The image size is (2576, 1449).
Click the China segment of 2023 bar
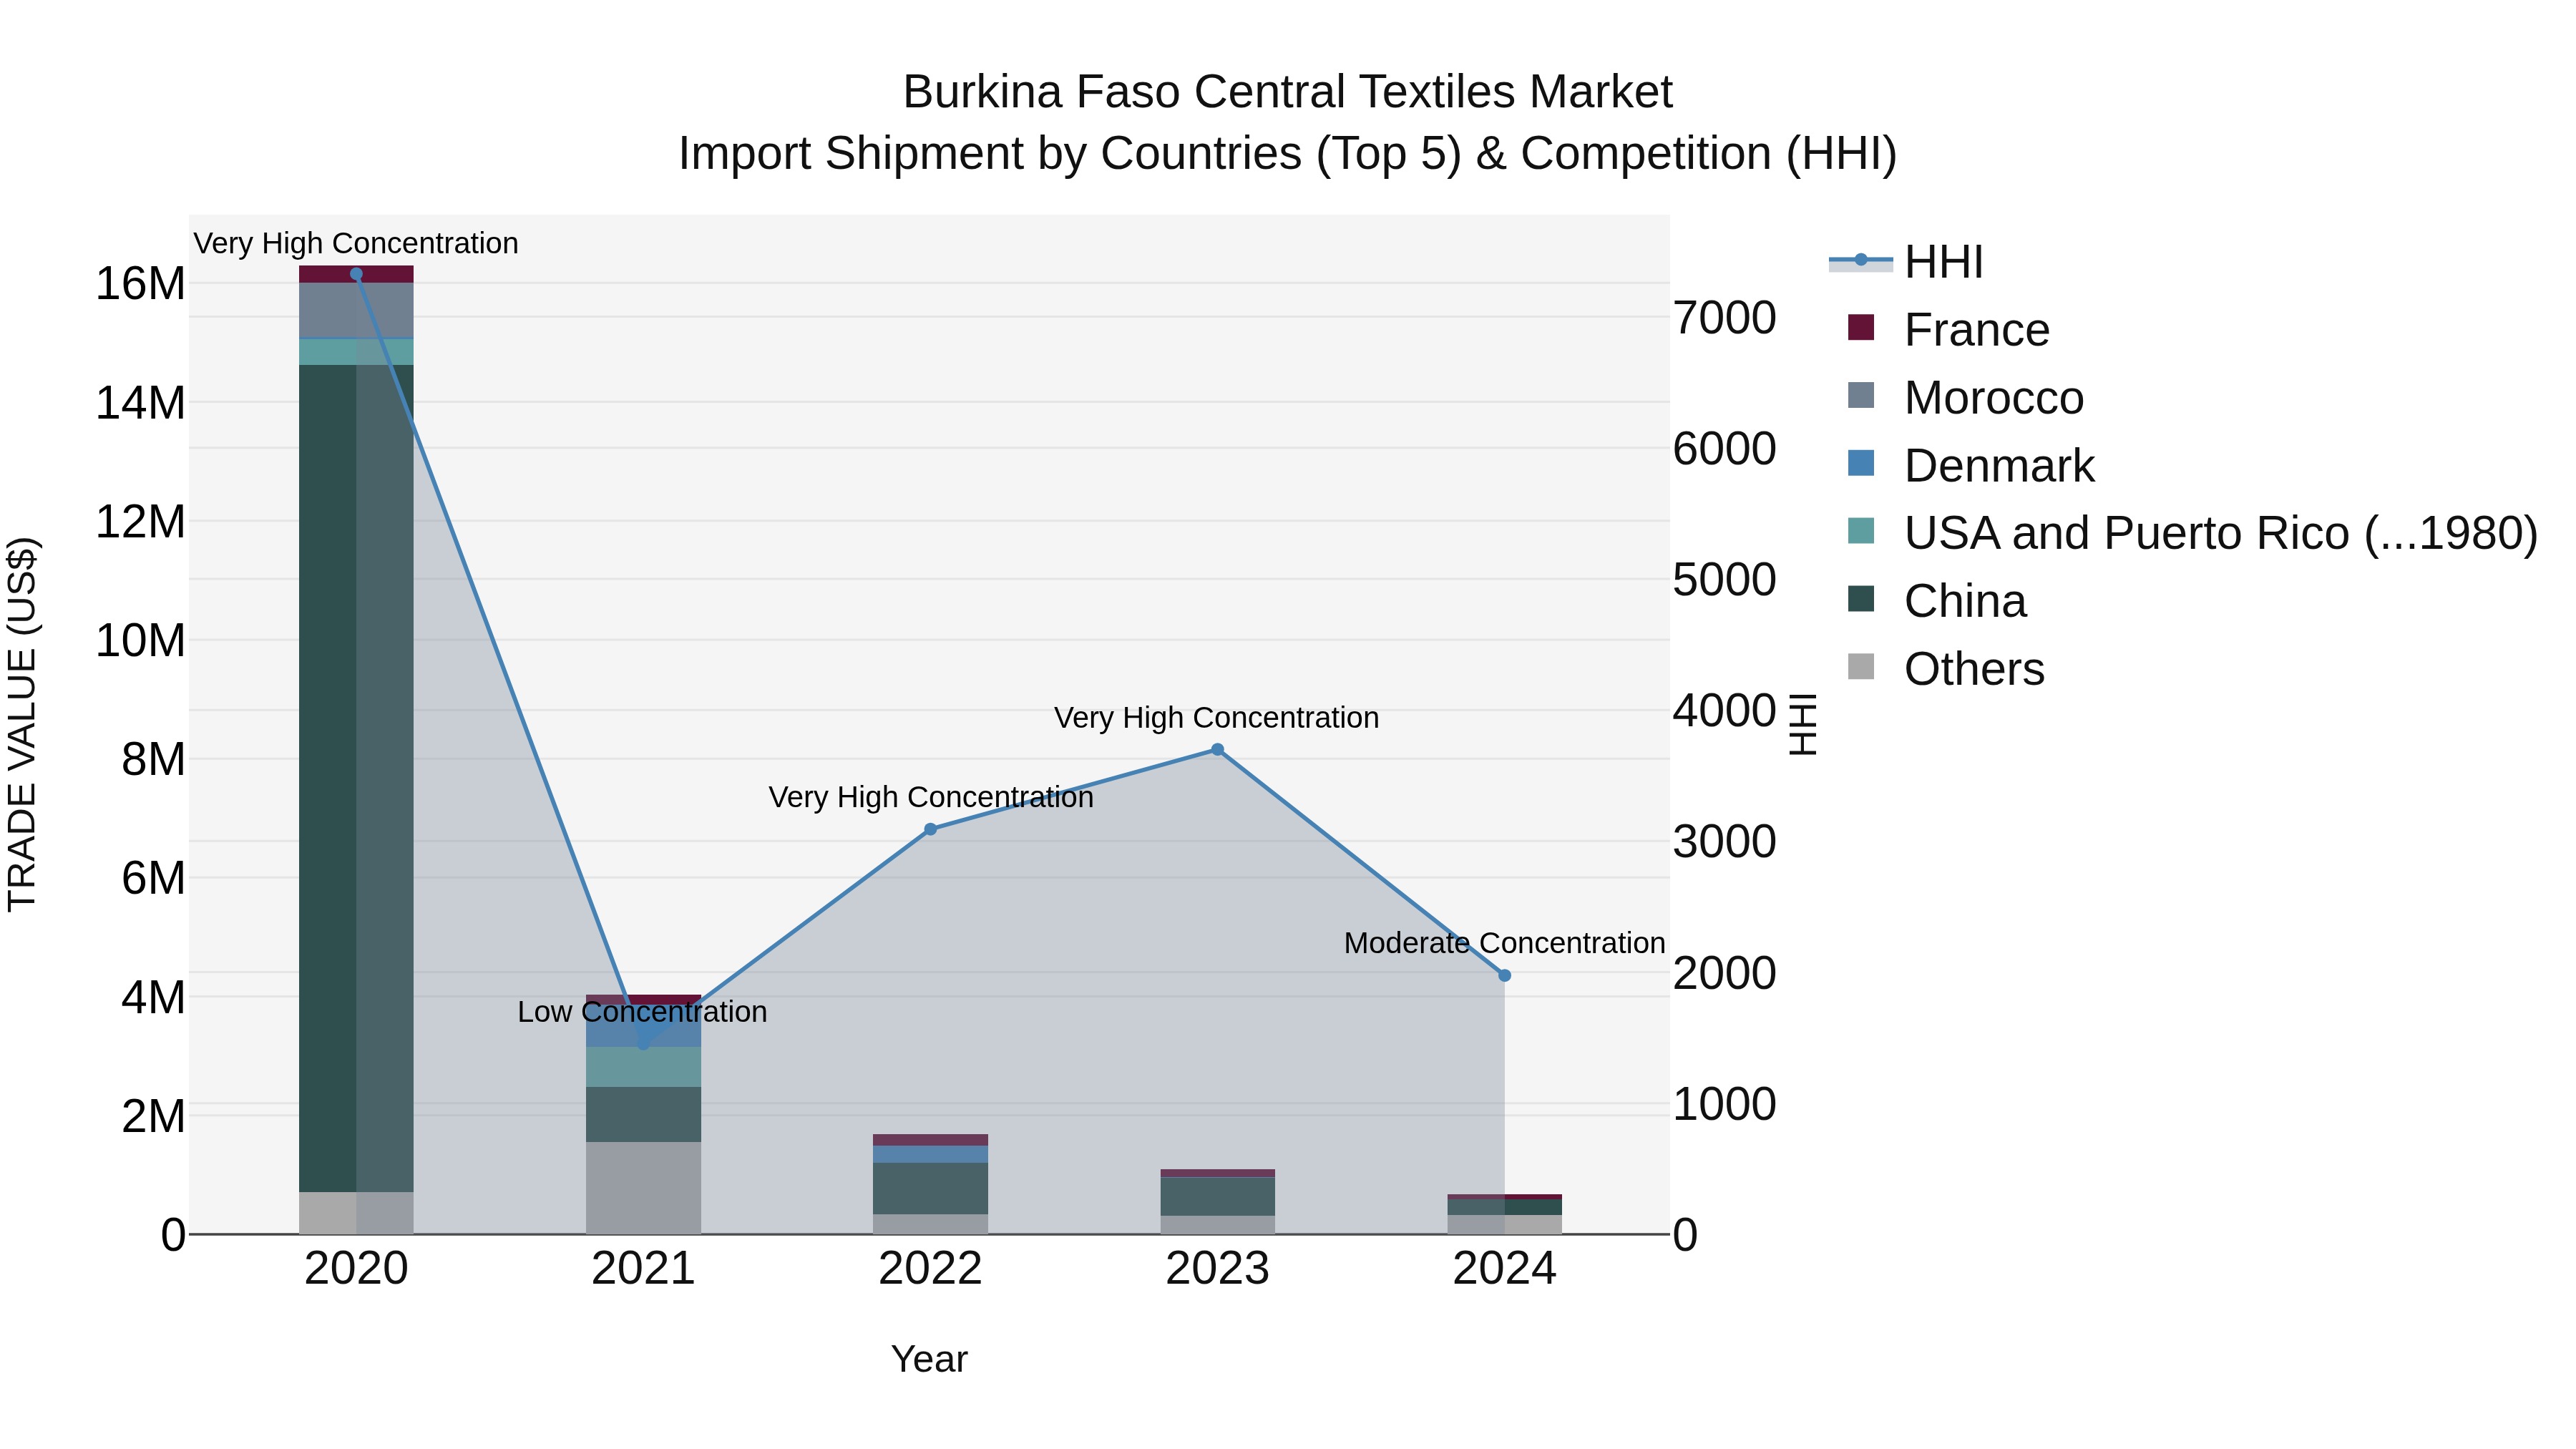tap(1217, 1197)
